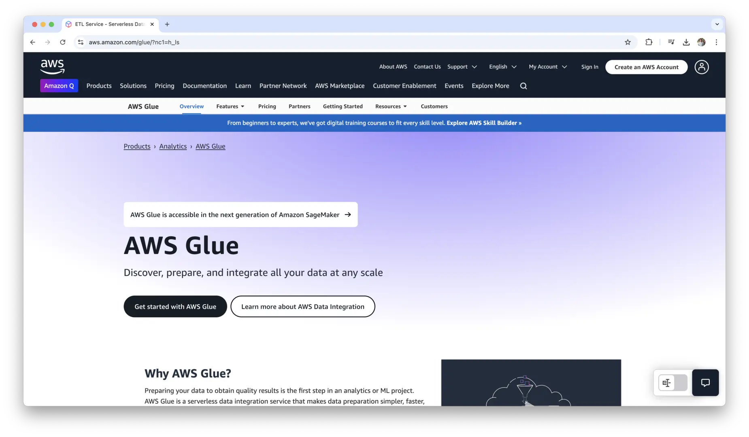This screenshot has width=749, height=437.
Task: Expand the Resources dropdown
Action: 391,106
